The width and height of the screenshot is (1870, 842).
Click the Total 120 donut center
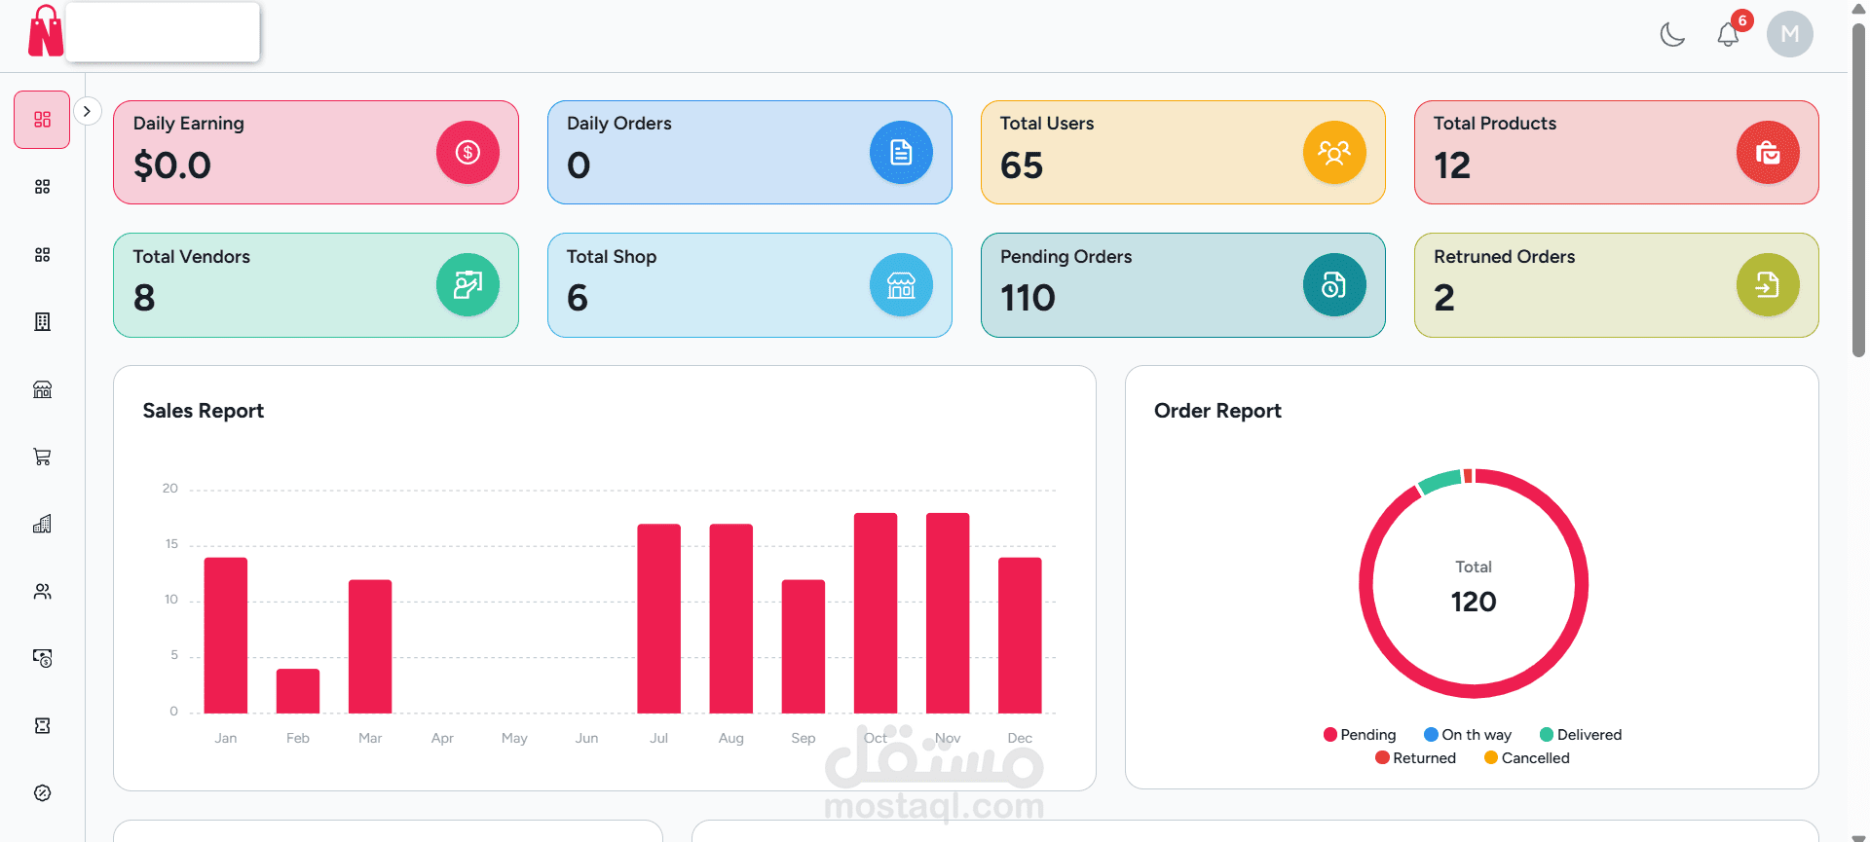(x=1474, y=587)
